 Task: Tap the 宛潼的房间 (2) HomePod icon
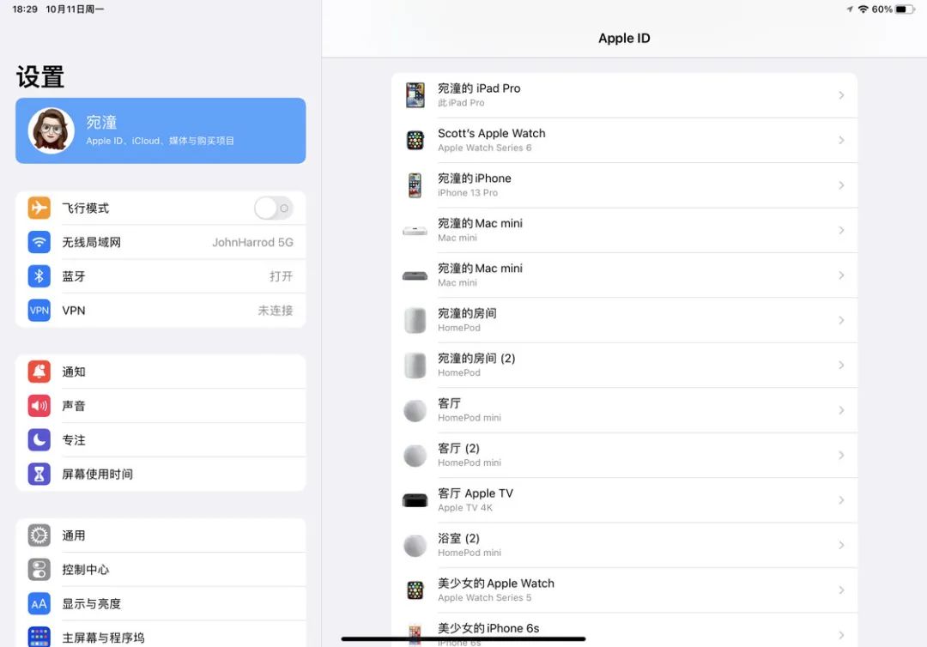coord(415,366)
